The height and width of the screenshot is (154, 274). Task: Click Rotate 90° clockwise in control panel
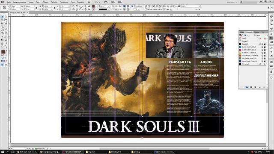tap(73, 6)
